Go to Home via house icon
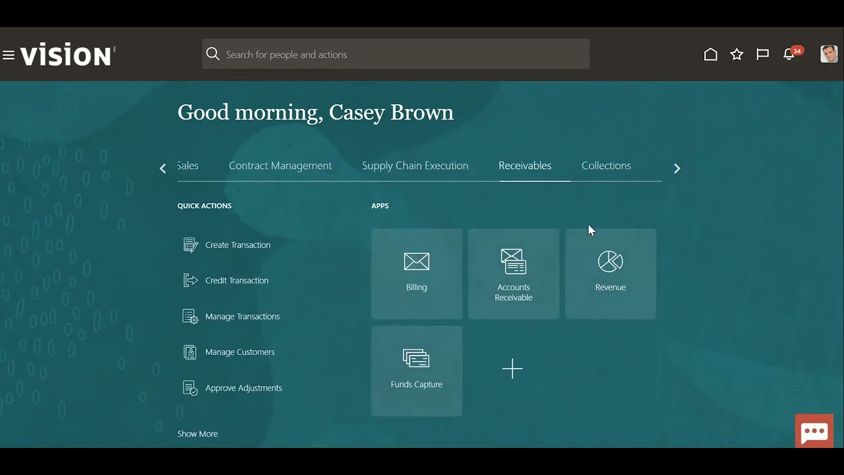The width and height of the screenshot is (844, 475). [711, 55]
